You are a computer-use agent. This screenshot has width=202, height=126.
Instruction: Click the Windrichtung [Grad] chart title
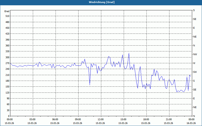coord(102,2)
